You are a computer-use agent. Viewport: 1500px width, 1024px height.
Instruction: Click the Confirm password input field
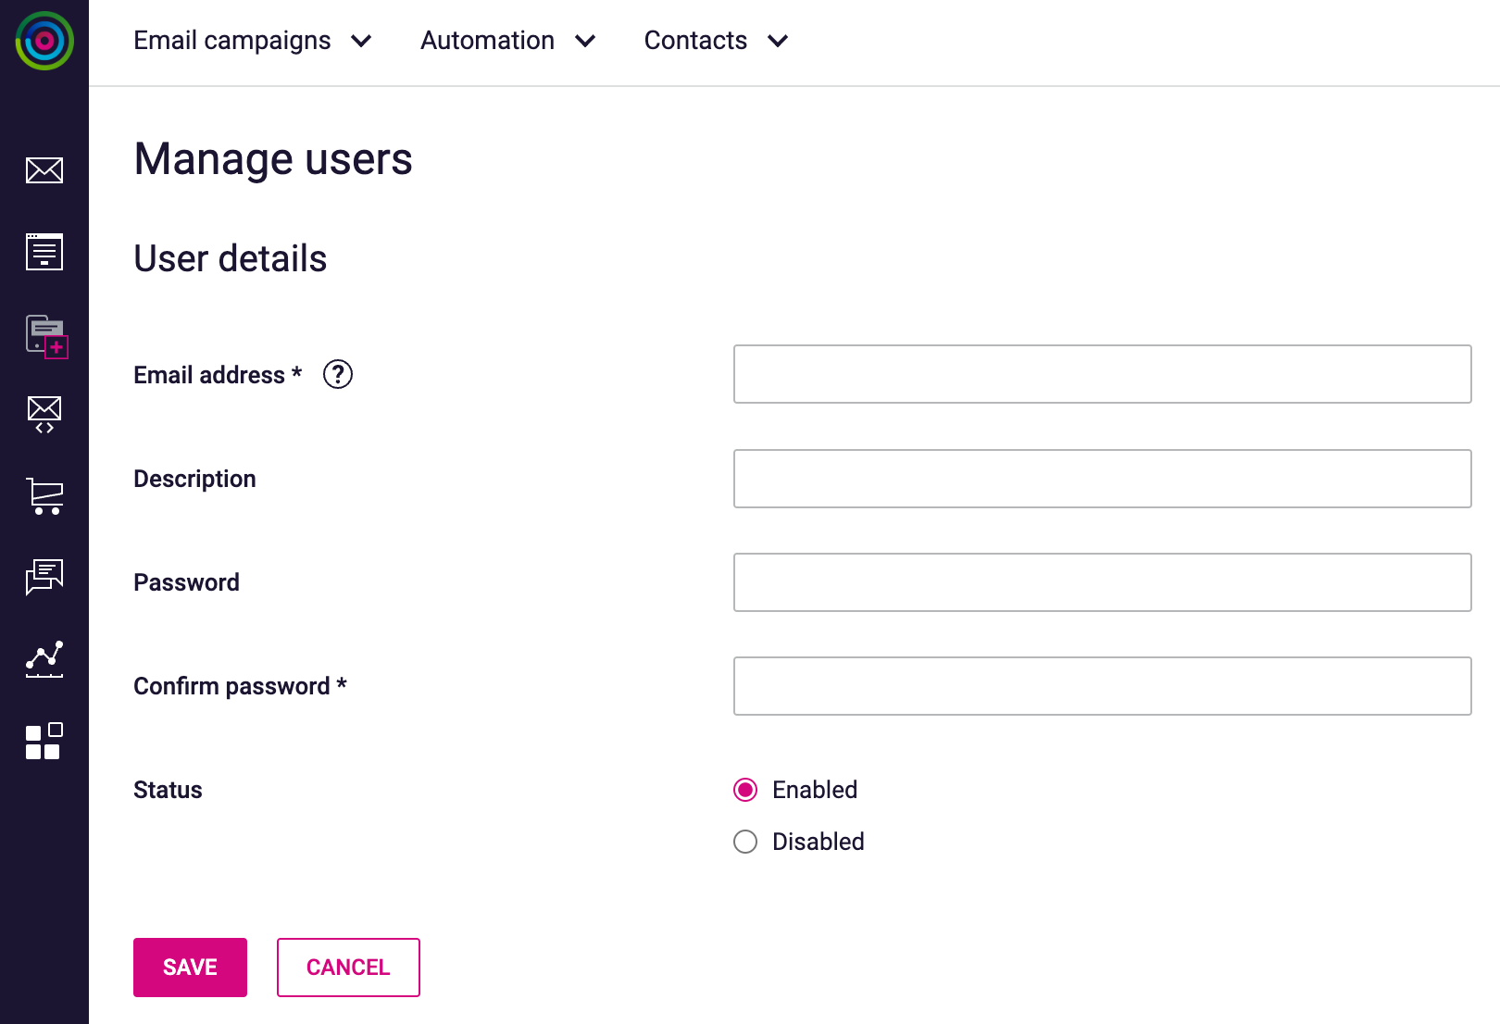click(x=1102, y=686)
